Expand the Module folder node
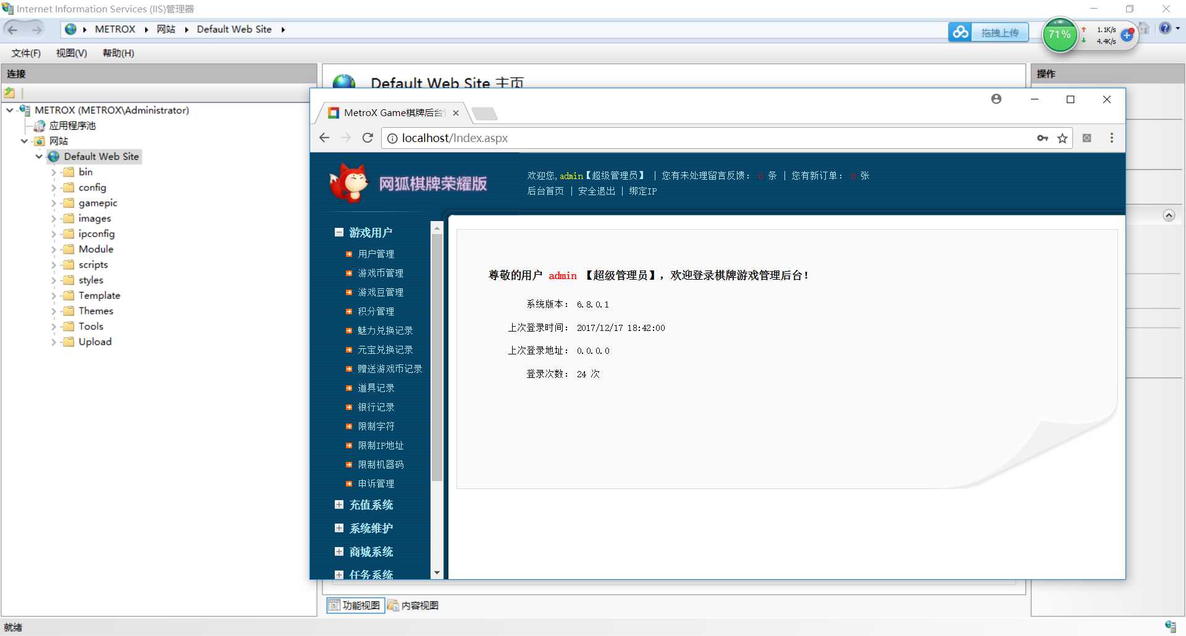 pos(54,249)
